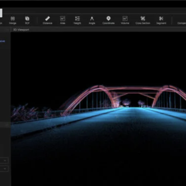This screenshot has width=186, height=186.
Task: Select the Distance measurement tool
Action: [47, 20]
